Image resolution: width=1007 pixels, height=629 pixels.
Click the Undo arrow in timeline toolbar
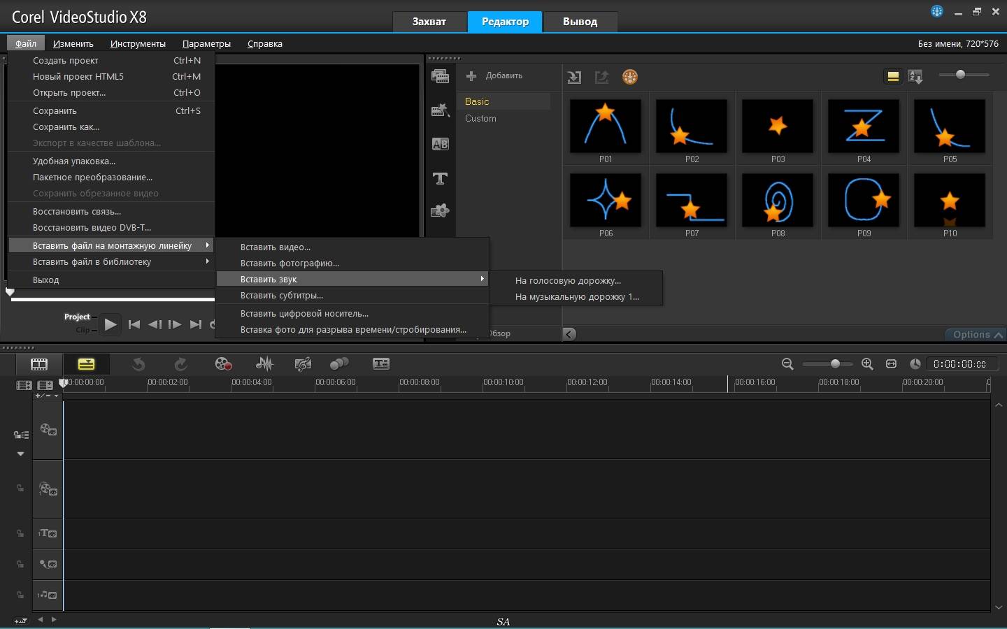pos(138,363)
